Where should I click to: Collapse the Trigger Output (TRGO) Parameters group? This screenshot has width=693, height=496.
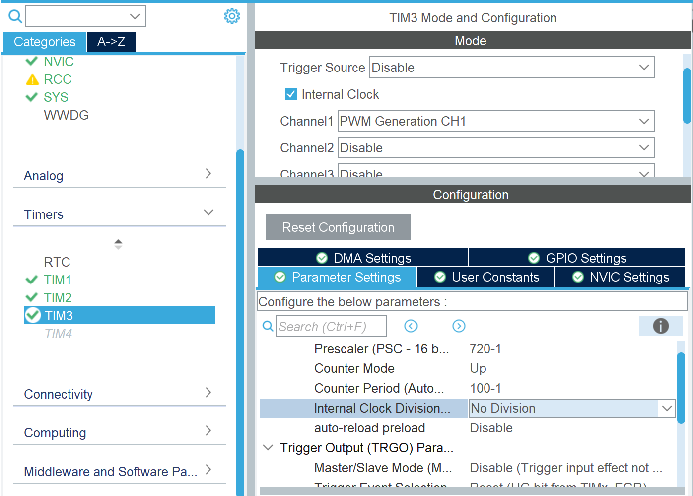click(x=268, y=448)
